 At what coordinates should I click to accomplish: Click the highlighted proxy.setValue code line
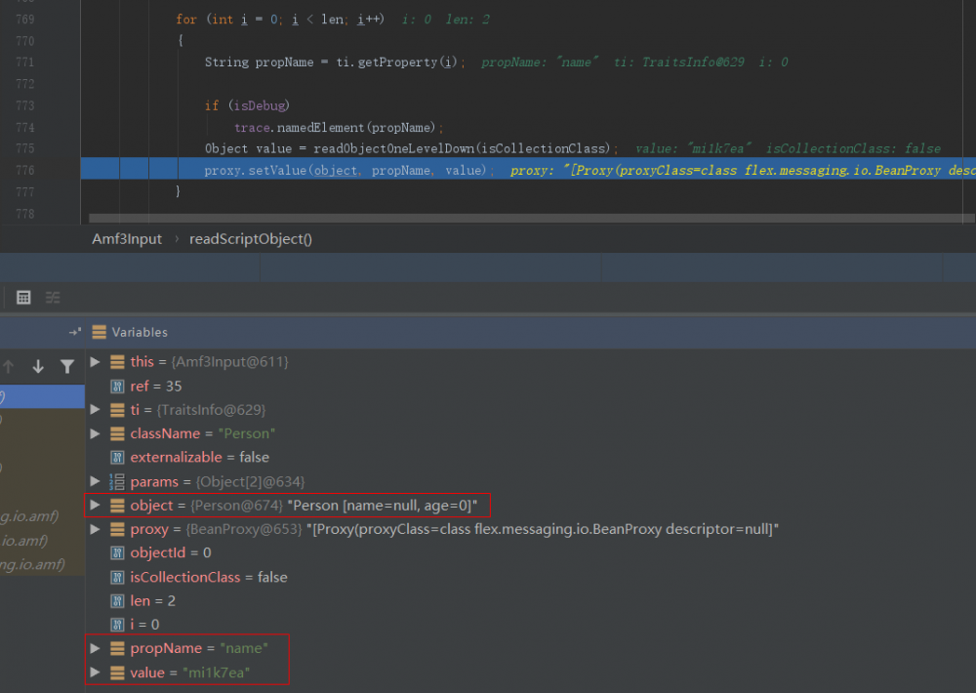[x=528, y=170]
